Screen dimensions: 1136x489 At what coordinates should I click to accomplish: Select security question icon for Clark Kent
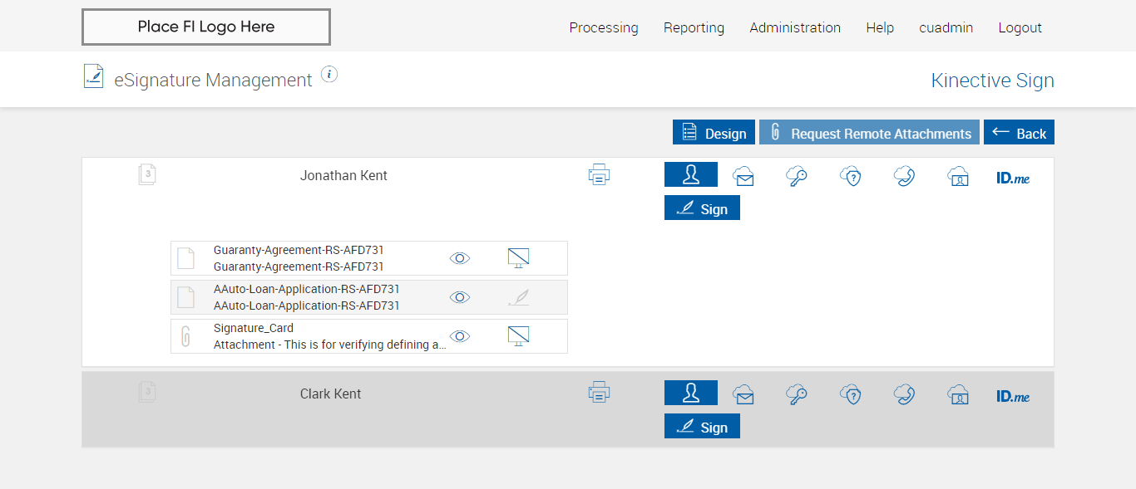[850, 394]
